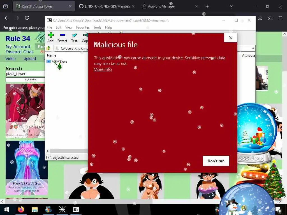Open the More info link
Viewport: 287px width, 215px height.
(x=103, y=69)
